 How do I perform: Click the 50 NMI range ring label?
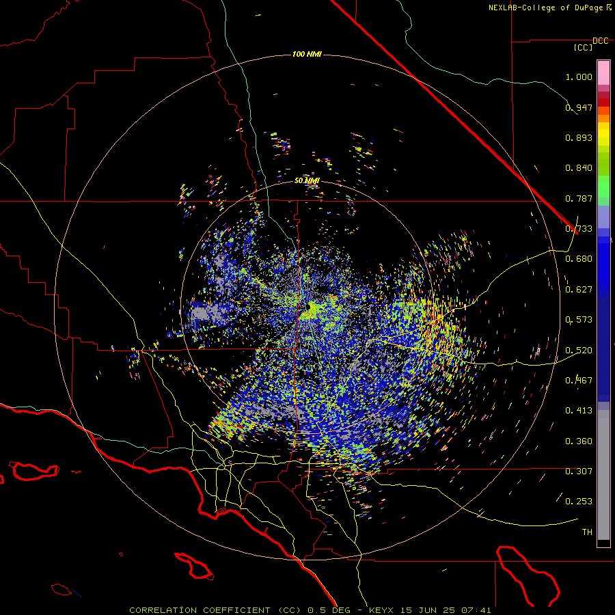(x=307, y=180)
